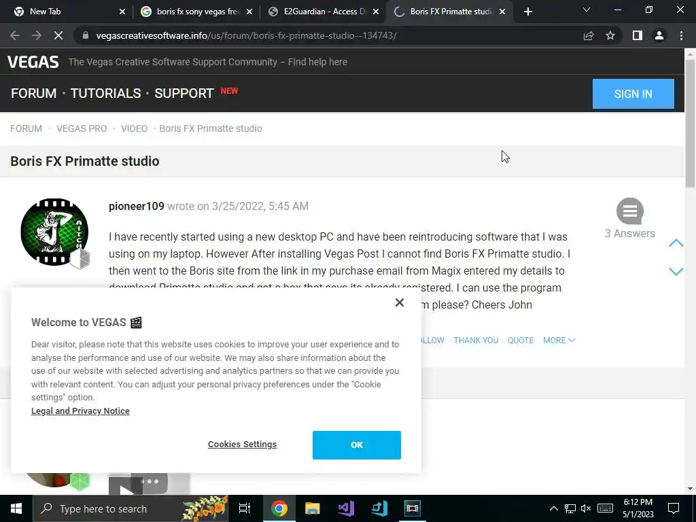This screenshot has height=522, width=696.
Task: Click QUOTE on the post
Action: tap(520, 340)
